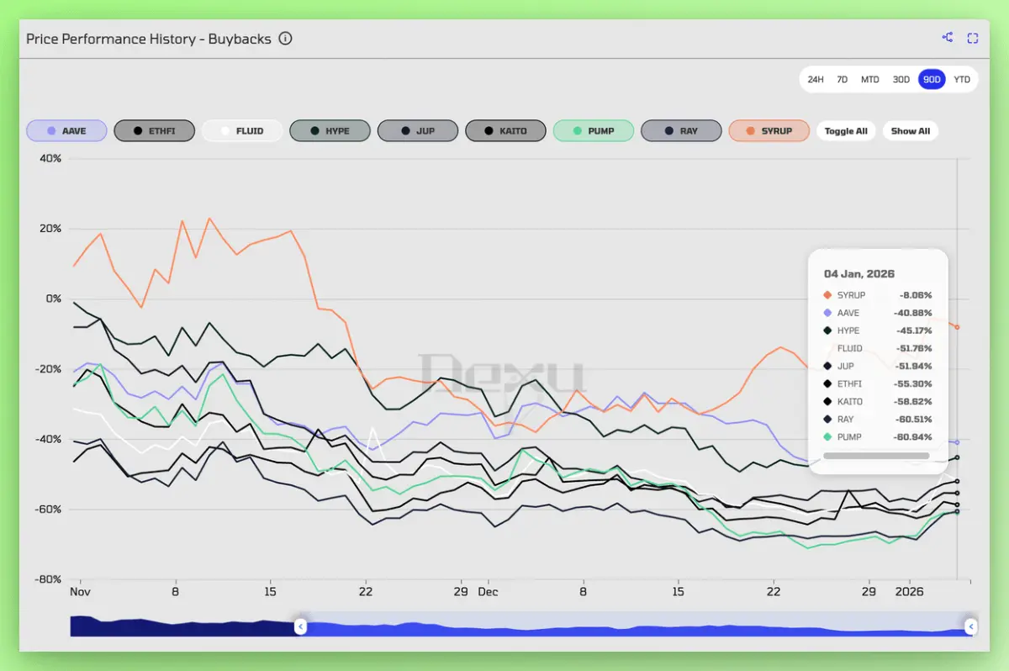The image size is (1009, 671).
Task: Switch to the YTD time range
Action: click(962, 79)
